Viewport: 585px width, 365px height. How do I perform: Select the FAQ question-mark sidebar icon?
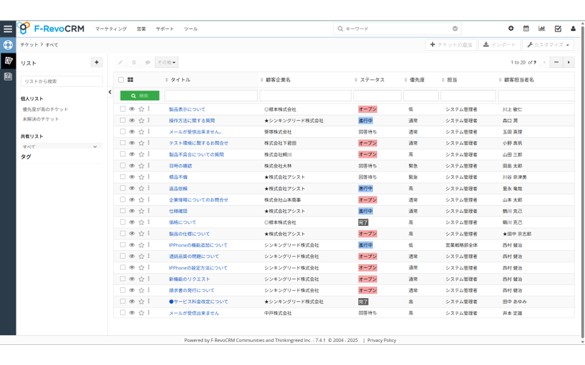[x=8, y=77]
